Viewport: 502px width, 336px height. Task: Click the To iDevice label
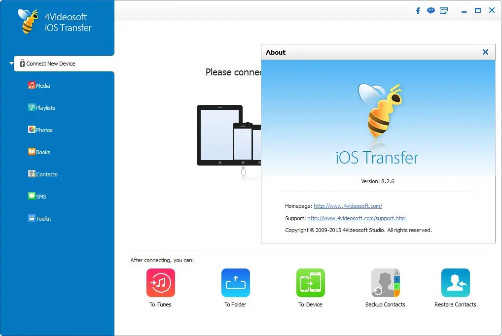click(310, 304)
